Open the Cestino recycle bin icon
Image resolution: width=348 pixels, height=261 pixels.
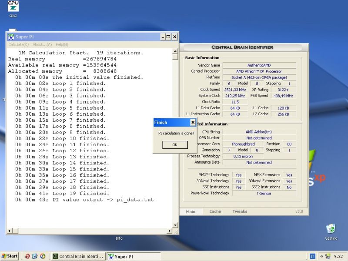click(x=331, y=232)
